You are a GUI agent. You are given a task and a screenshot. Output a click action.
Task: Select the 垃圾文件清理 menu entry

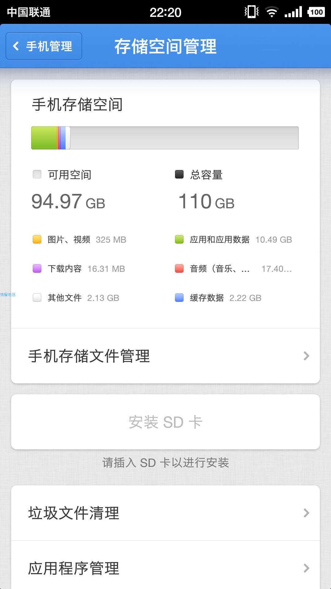coord(165,513)
